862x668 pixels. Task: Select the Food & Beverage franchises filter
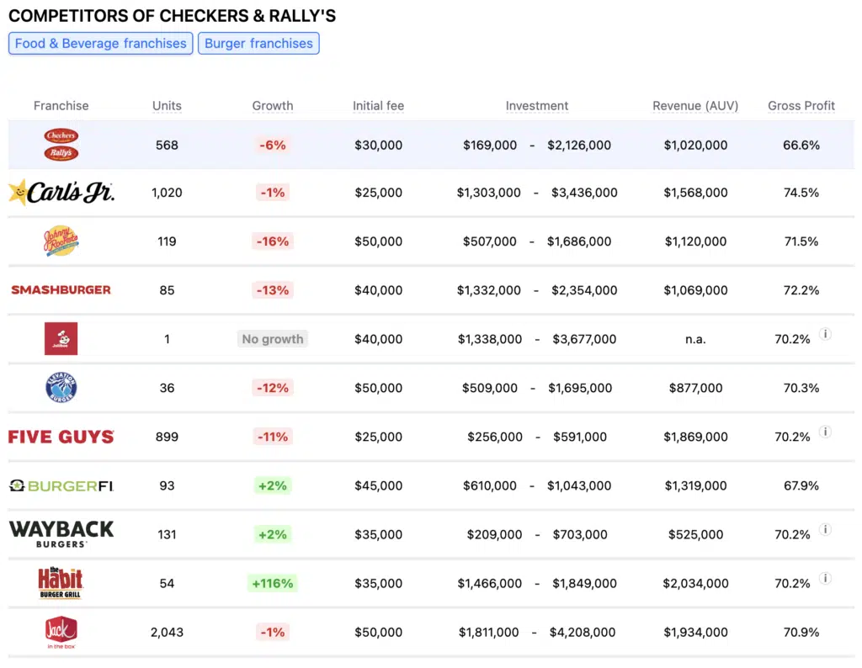pyautogui.click(x=100, y=43)
